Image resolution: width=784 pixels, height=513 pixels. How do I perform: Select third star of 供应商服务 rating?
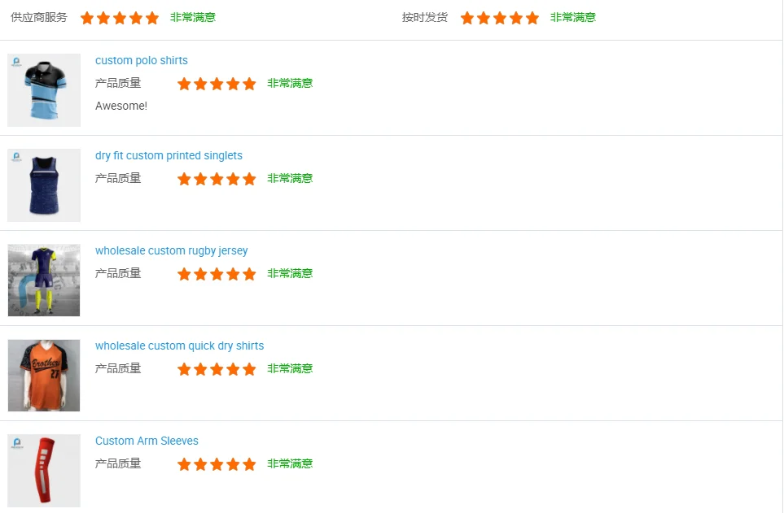coord(120,18)
